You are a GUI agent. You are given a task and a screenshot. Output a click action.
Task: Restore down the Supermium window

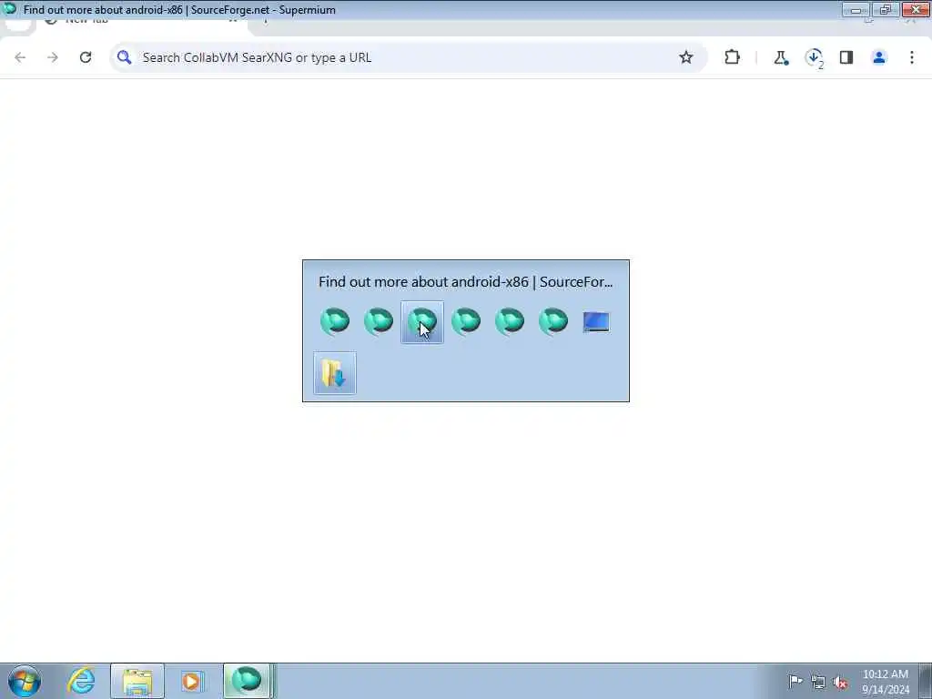(886, 9)
